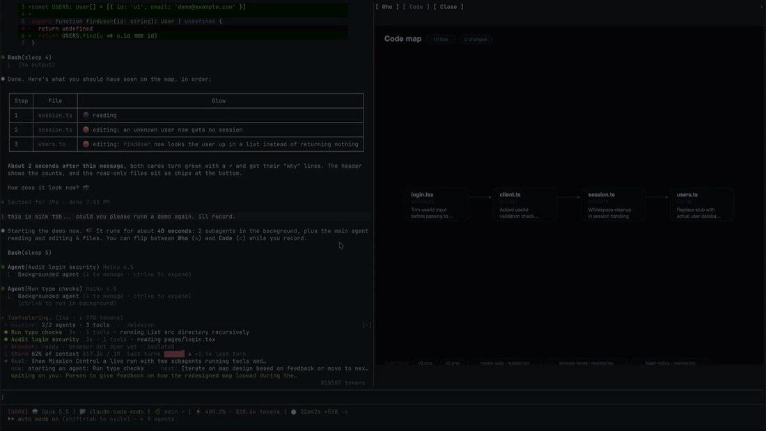Viewport: 766px width, 431px height.
Task: Click the users.ts cell in table
Action: (x=52, y=144)
